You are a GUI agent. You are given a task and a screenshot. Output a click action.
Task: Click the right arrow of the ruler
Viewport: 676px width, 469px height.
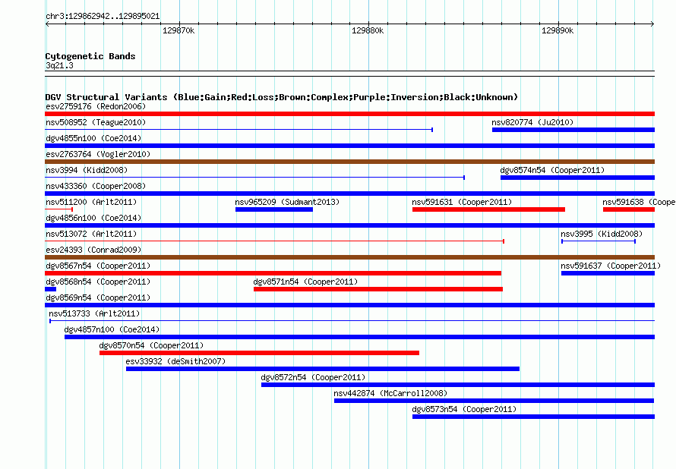coord(652,24)
